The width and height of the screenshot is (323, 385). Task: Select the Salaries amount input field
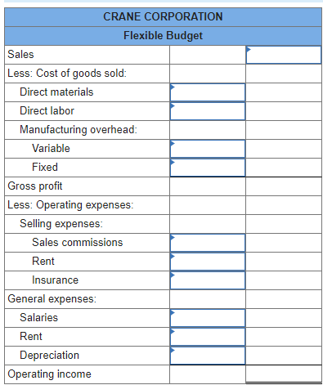point(208,318)
